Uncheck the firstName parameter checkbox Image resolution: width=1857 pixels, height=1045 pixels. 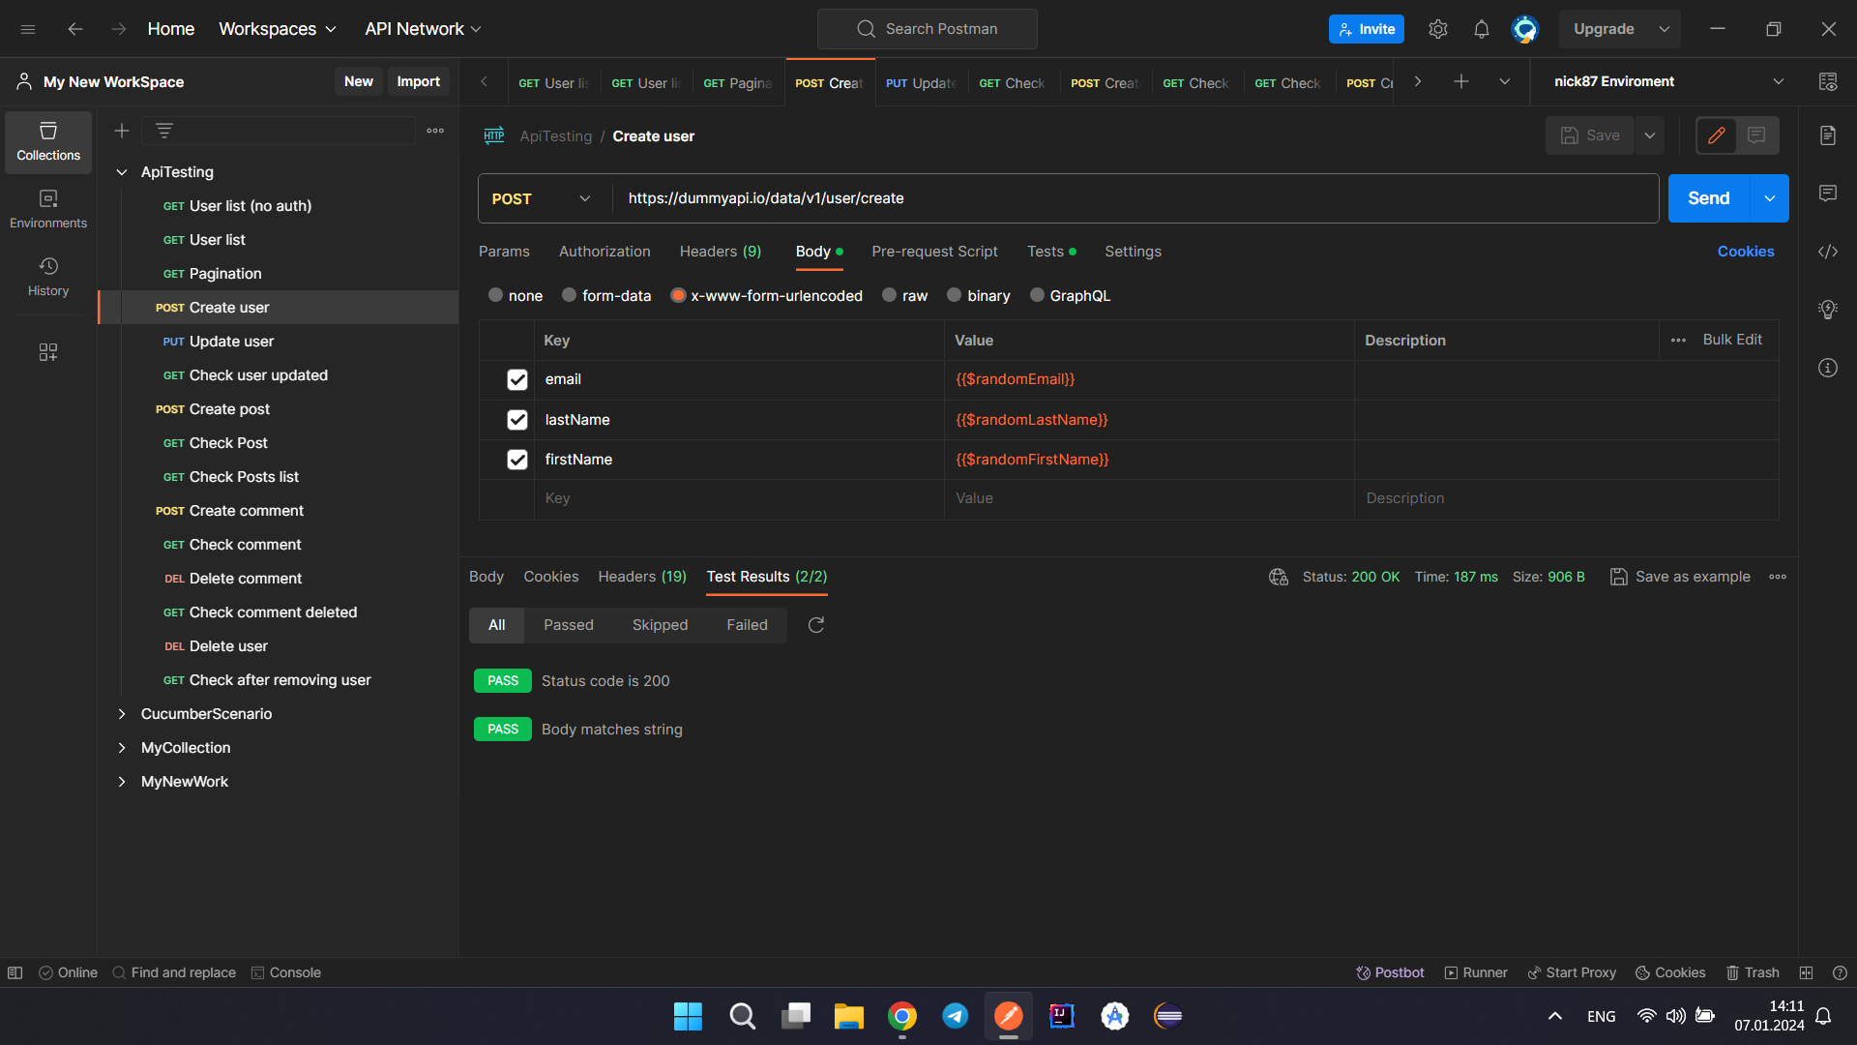click(x=517, y=460)
